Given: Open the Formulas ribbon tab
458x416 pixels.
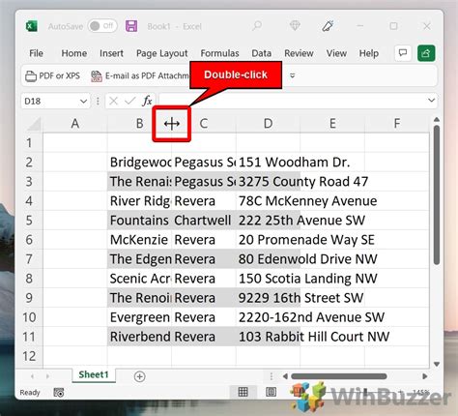Looking at the screenshot, I should pos(219,53).
